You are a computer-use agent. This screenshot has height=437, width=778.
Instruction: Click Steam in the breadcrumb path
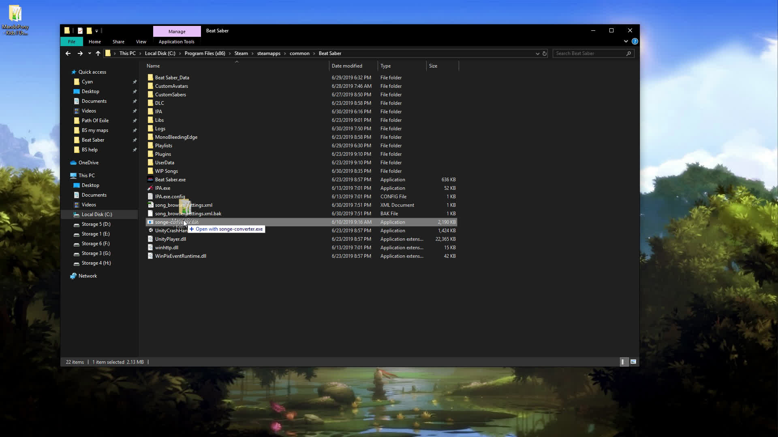(x=241, y=53)
